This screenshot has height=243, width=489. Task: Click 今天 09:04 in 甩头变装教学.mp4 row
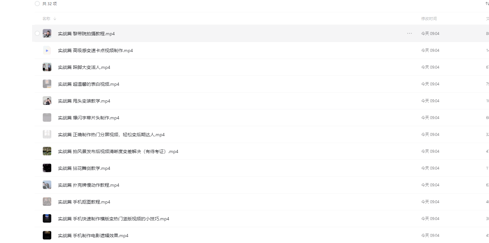pos(430,101)
